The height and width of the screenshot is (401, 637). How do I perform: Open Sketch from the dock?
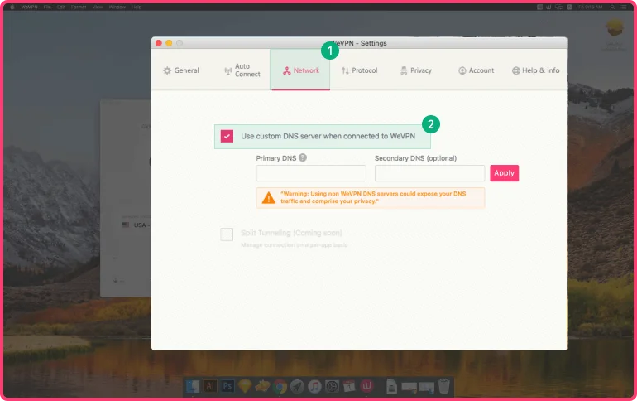click(x=245, y=387)
